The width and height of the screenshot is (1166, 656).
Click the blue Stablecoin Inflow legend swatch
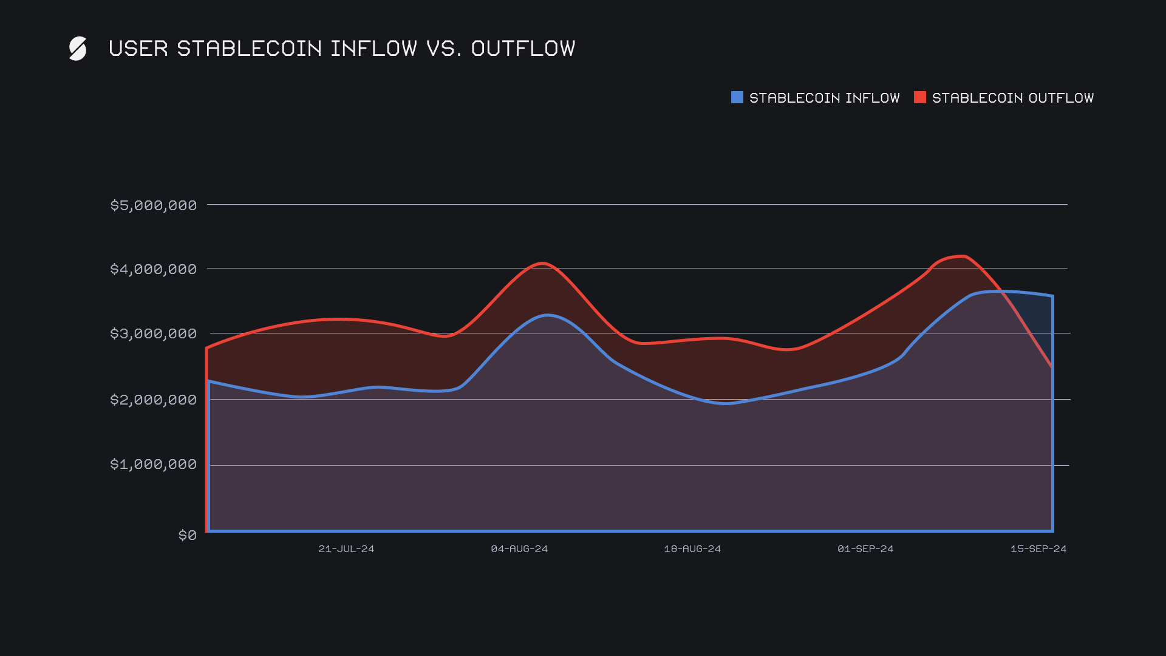737,97
